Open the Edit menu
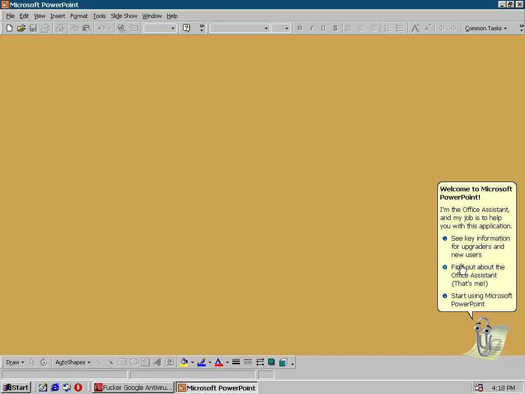This screenshot has height=394, width=525. tap(24, 16)
